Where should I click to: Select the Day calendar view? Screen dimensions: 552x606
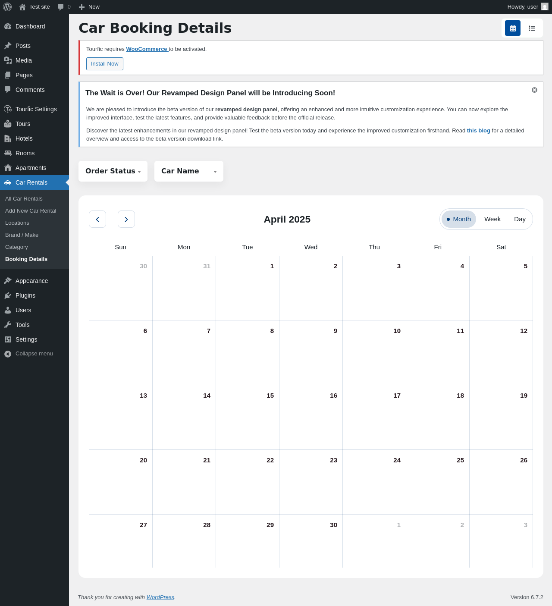tap(520, 219)
